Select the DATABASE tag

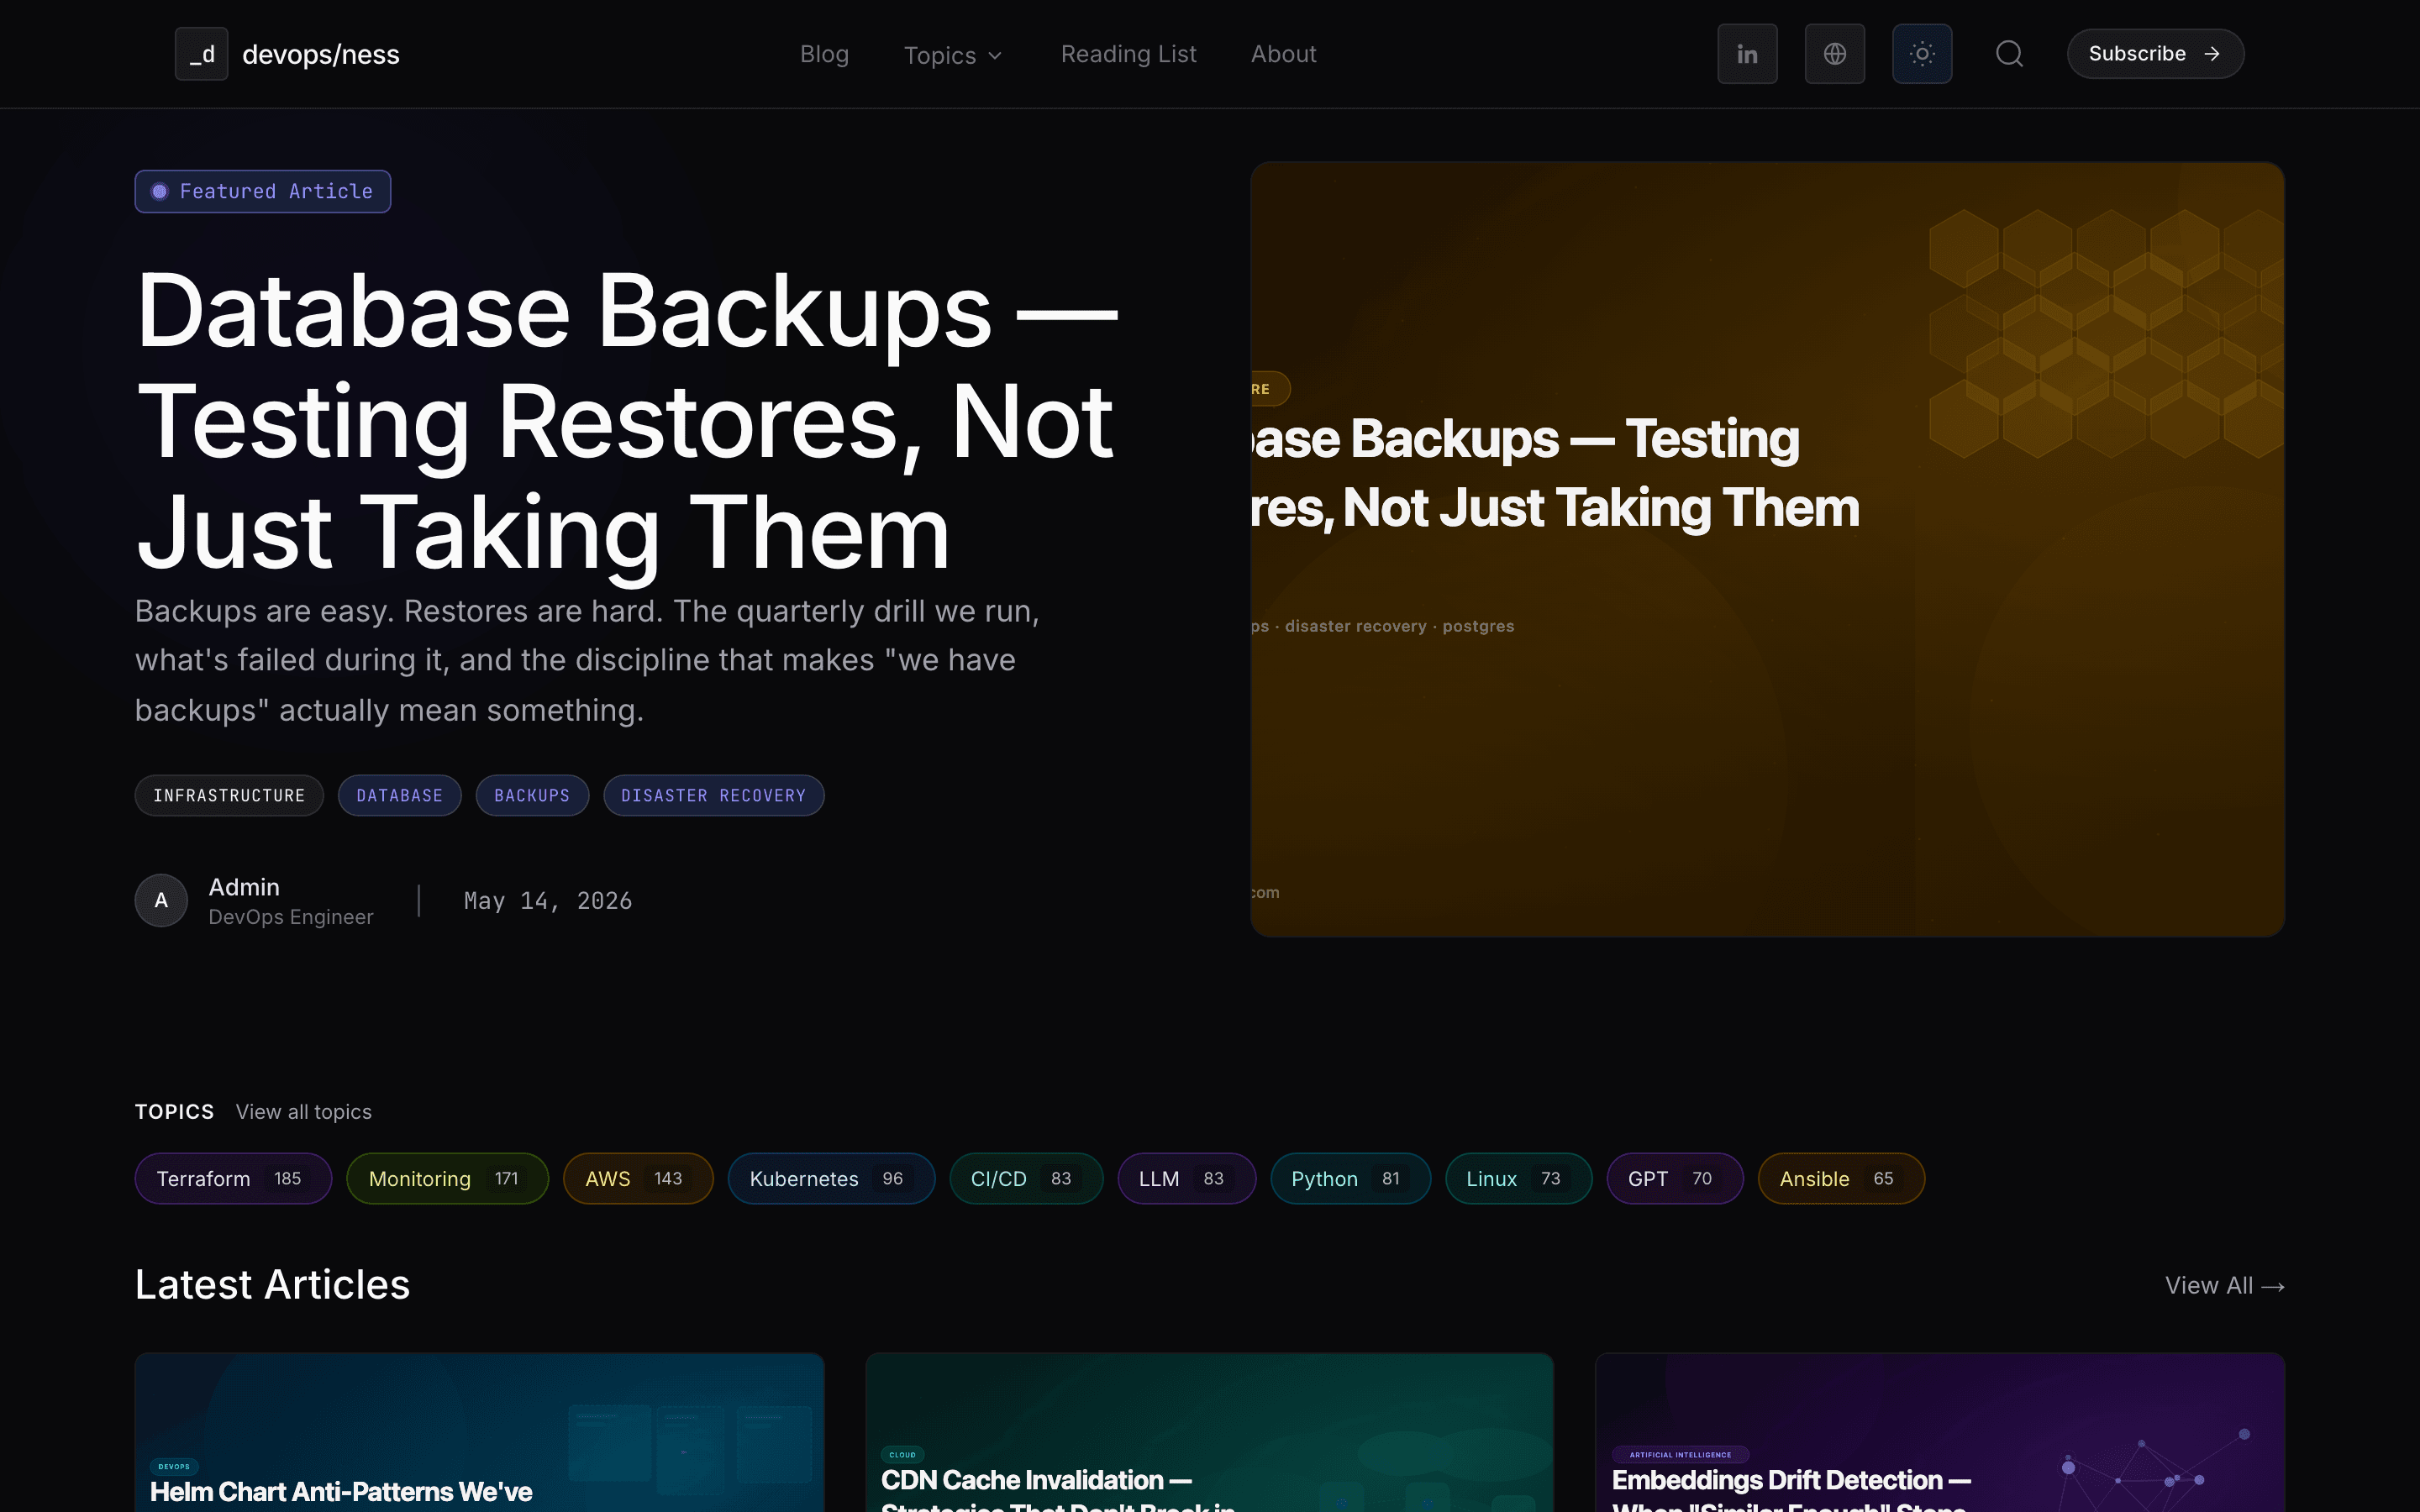tap(399, 795)
